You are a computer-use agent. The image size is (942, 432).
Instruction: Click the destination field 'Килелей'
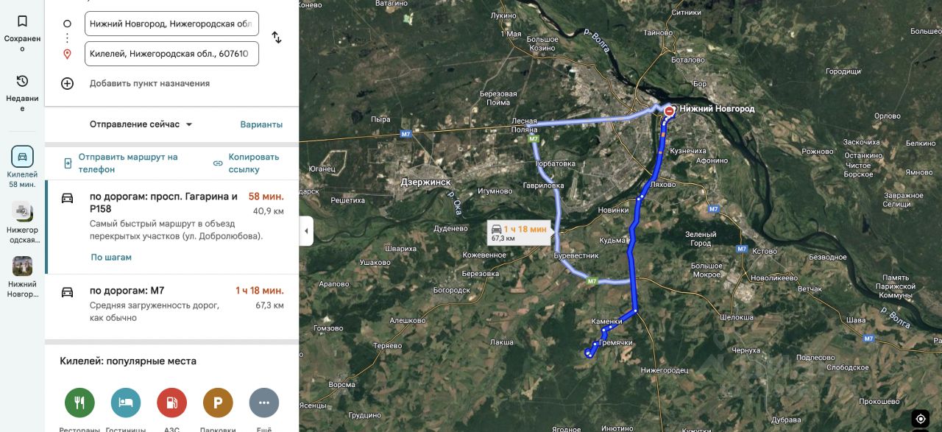(x=171, y=54)
